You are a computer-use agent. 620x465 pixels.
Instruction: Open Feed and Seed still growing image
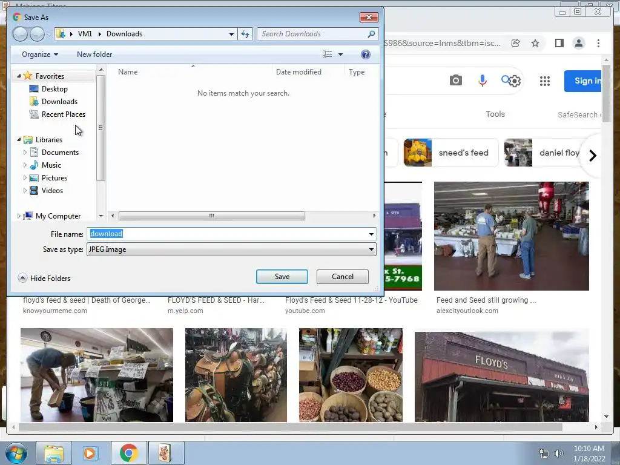coord(511,236)
